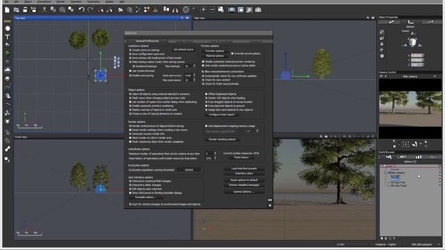Confirm Options dialog with OK button
The image size is (445, 250).
click(270, 200)
